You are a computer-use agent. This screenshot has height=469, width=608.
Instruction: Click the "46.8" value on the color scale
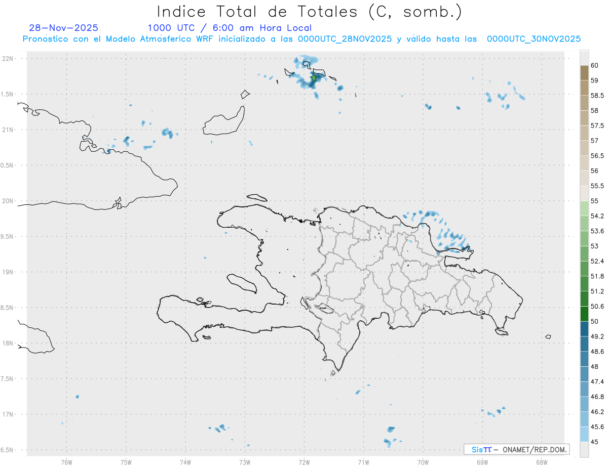[597, 397]
